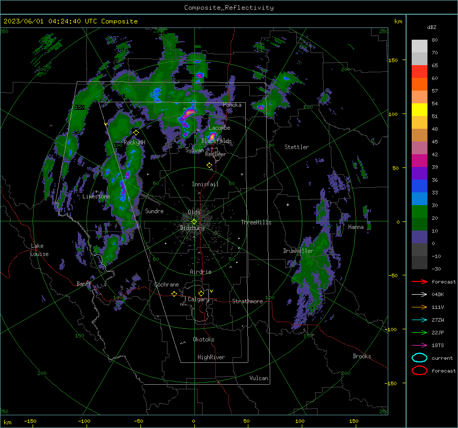Click the Stettler label
458x428 pixels.
(297, 147)
